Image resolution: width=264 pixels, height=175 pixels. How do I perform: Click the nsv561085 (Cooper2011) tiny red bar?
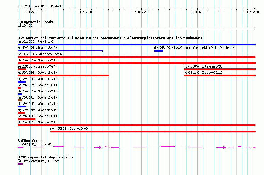point(19,88)
